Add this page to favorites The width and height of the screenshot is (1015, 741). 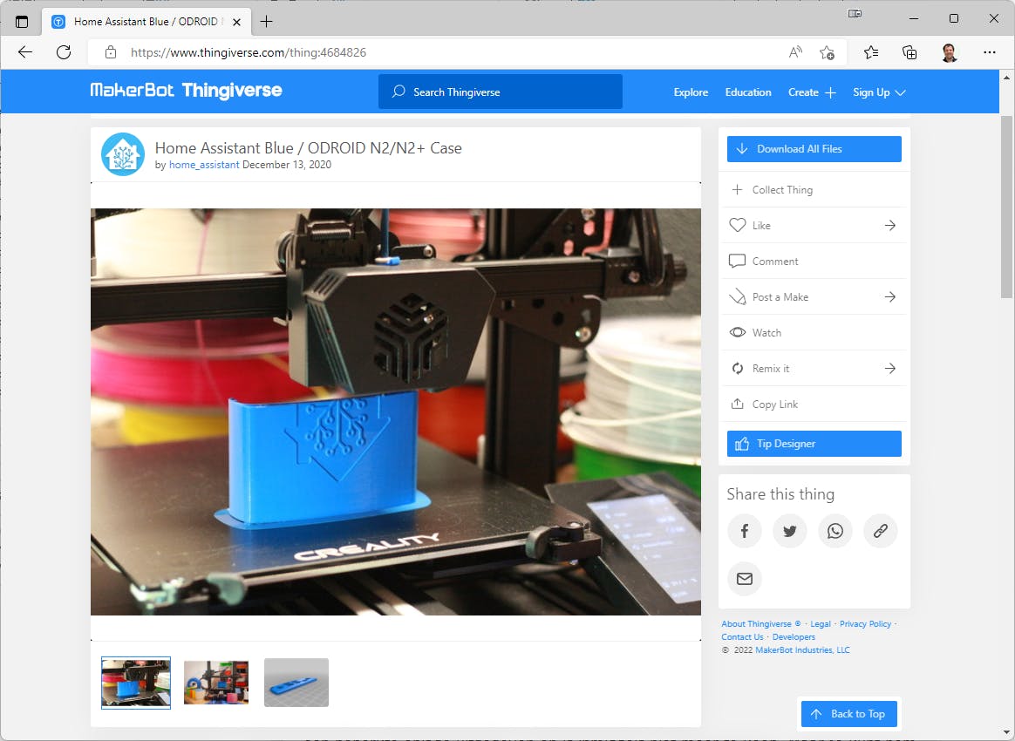[827, 52]
